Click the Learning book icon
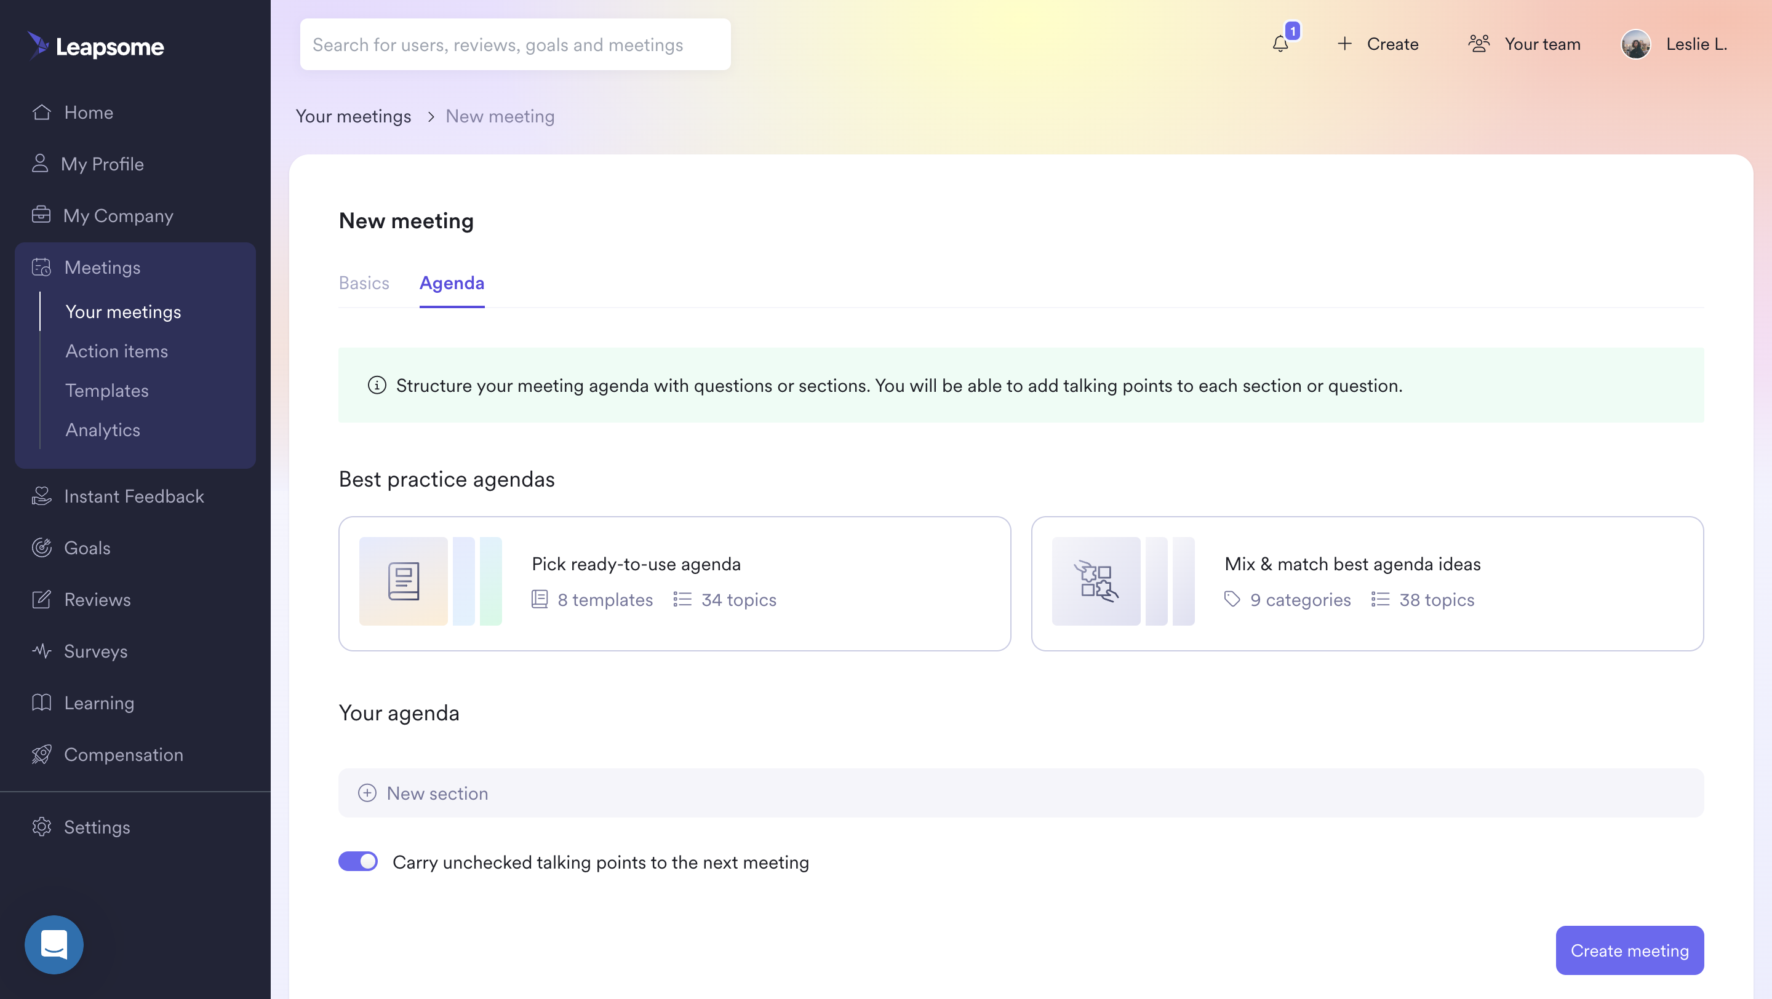This screenshot has height=999, width=1772. [41, 702]
